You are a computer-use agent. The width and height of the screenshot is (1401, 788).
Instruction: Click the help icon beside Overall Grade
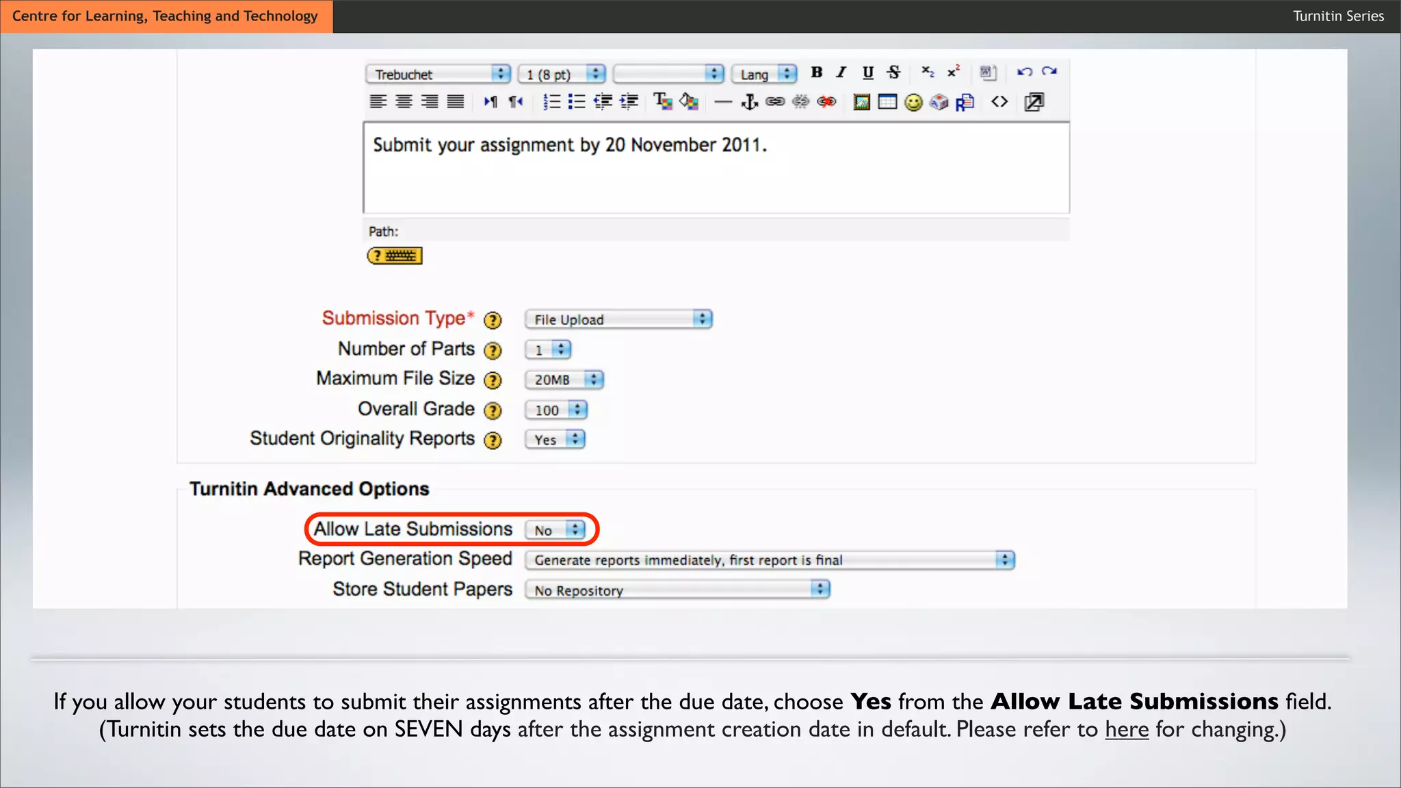pos(493,410)
